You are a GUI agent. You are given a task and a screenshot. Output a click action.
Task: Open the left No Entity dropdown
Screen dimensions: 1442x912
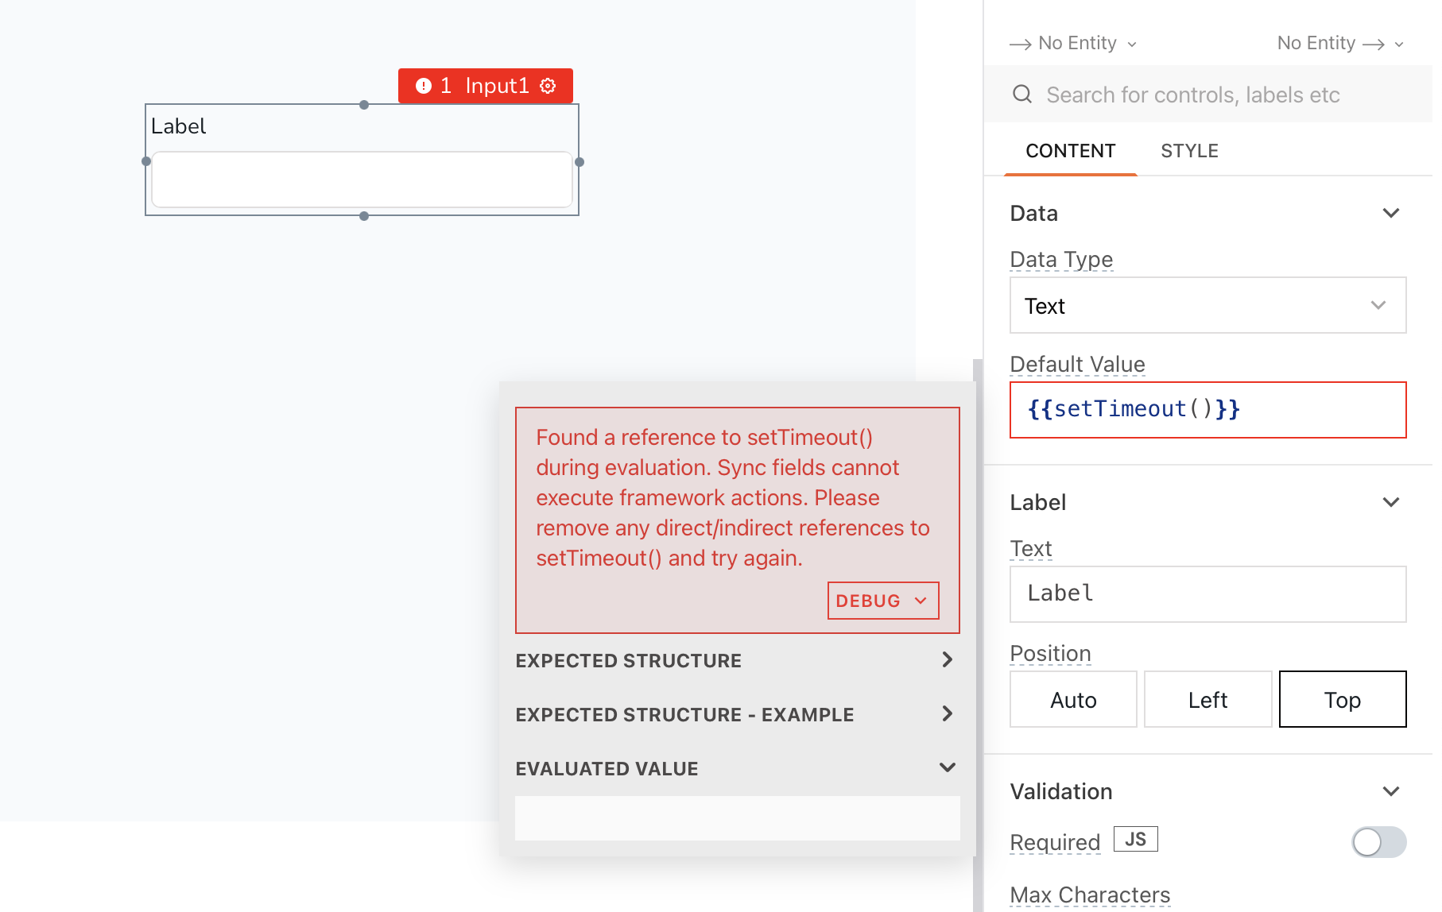click(1087, 44)
